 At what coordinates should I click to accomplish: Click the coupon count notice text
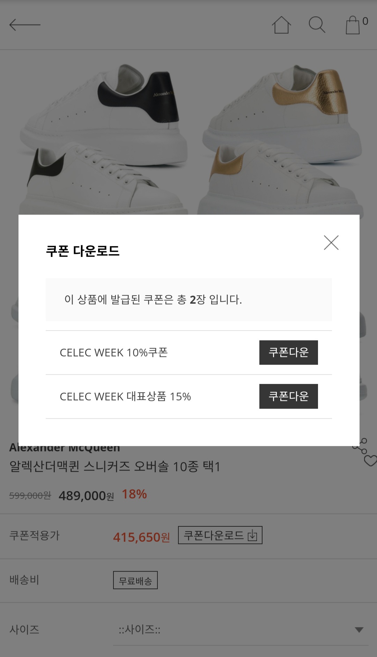point(153,300)
